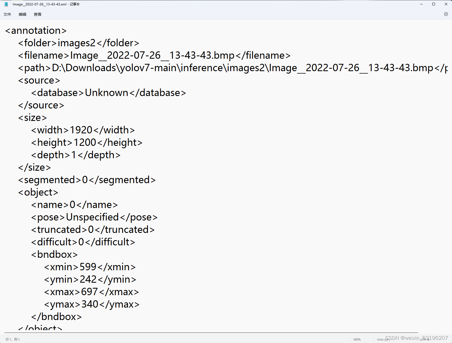Image resolution: width=452 pixels, height=343 pixels.
Task: Open Notepad settings gear icon
Action: point(446,14)
